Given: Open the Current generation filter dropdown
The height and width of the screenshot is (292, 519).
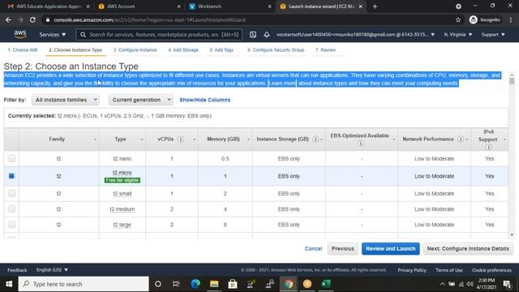Looking at the screenshot, I should coord(140,100).
